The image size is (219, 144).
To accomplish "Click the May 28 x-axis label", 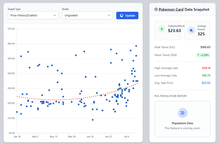I will coord(72,137).
